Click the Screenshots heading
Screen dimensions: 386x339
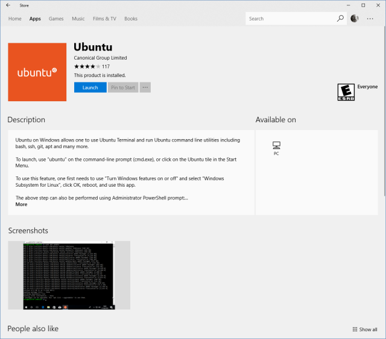point(28,231)
